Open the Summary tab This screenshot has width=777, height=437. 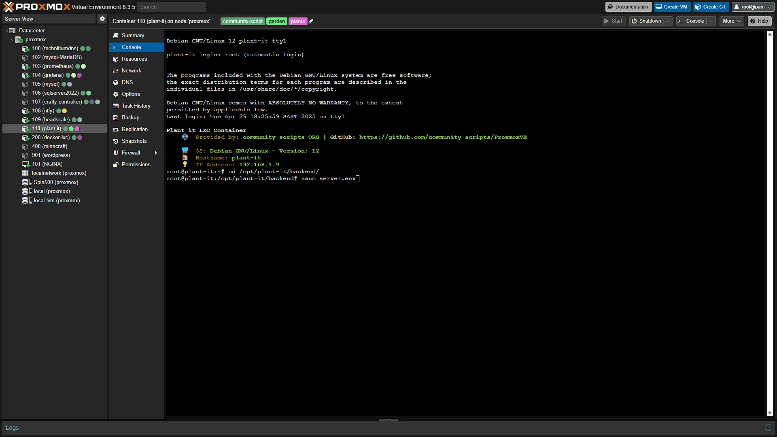(x=136, y=36)
